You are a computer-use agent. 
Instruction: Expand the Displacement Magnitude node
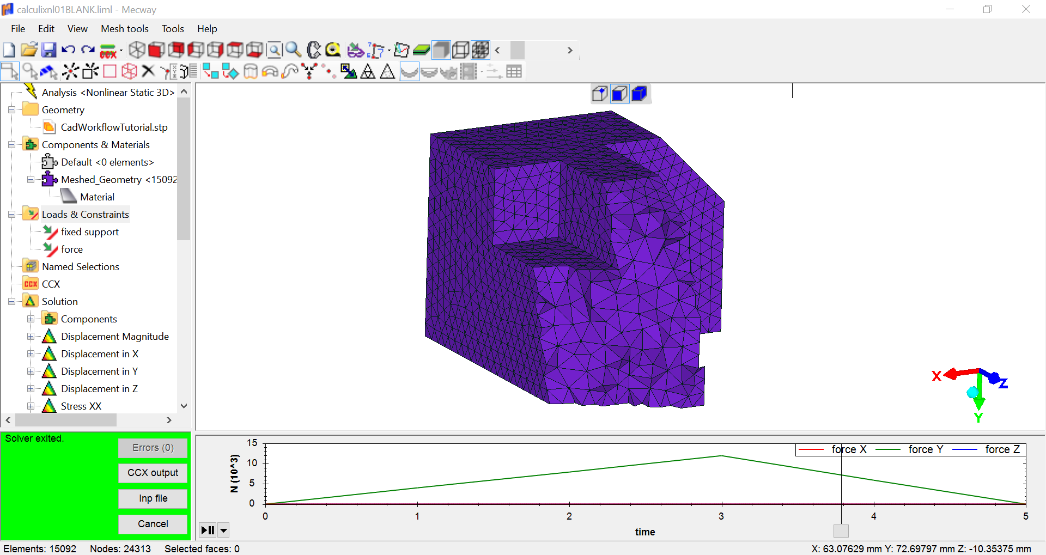tap(31, 337)
